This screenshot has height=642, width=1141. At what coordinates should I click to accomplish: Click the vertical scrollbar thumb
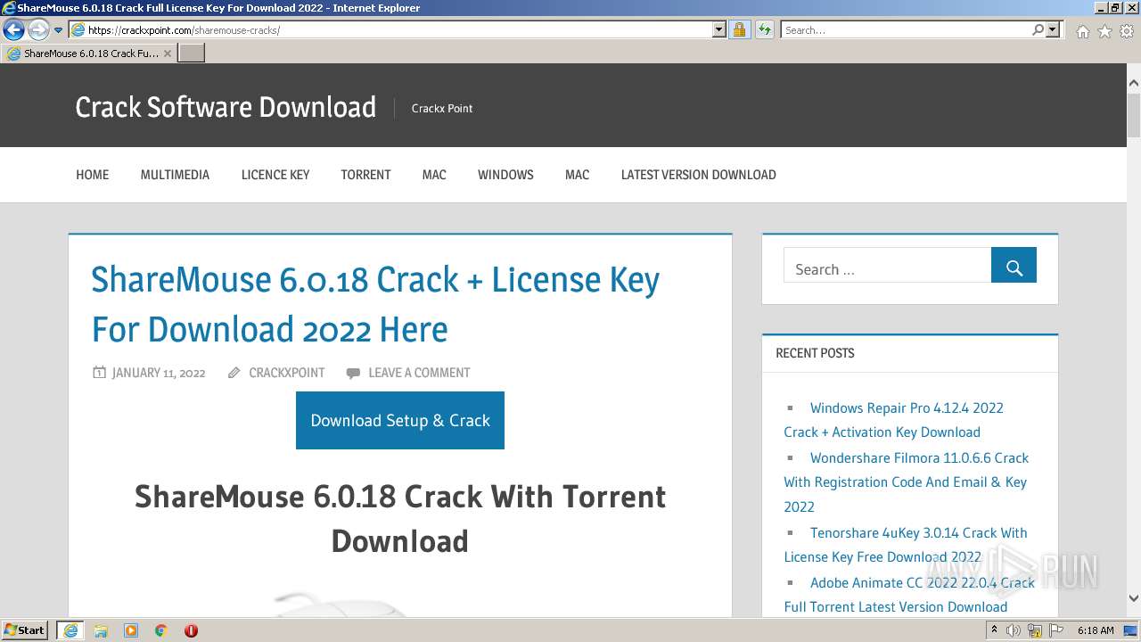click(x=1133, y=115)
